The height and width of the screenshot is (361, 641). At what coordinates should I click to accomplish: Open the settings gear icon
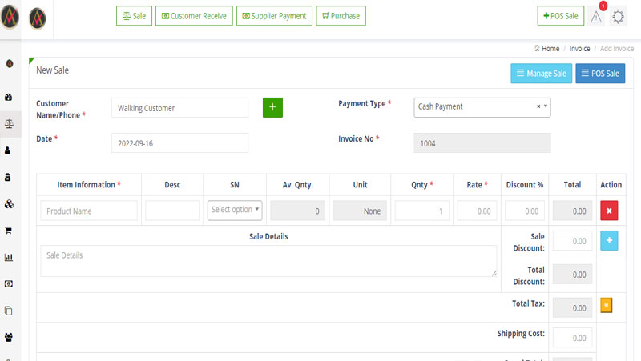coord(619,16)
